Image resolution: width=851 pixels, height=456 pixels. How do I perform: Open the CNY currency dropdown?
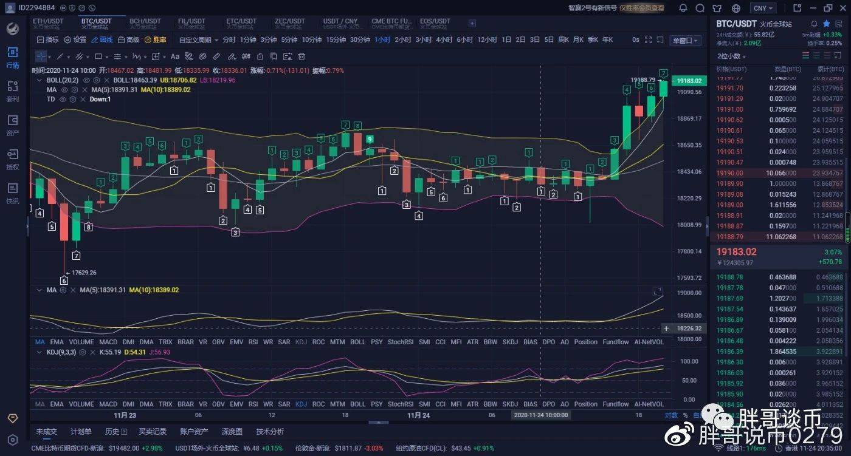pyautogui.click(x=763, y=9)
